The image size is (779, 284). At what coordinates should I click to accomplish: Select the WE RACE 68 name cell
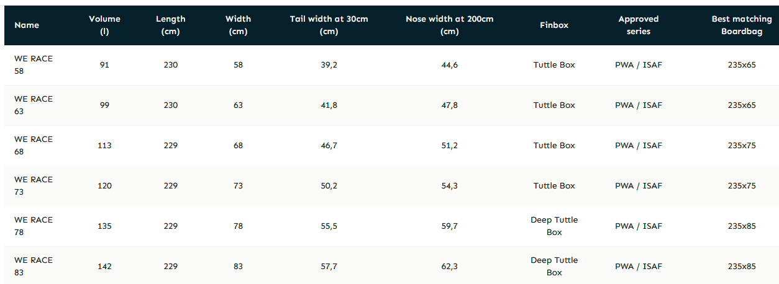point(34,146)
